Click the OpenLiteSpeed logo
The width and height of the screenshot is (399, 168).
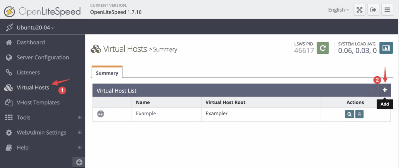42,11
